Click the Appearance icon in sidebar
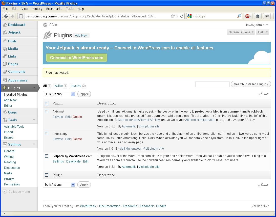 tap(5, 80)
